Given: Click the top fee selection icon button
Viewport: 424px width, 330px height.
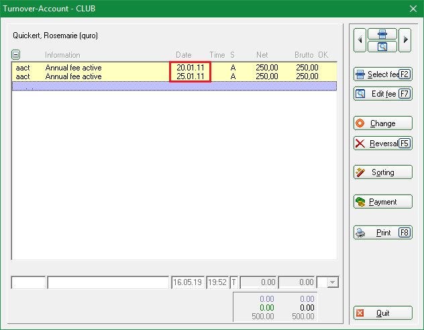Looking at the screenshot, I should point(382,34).
